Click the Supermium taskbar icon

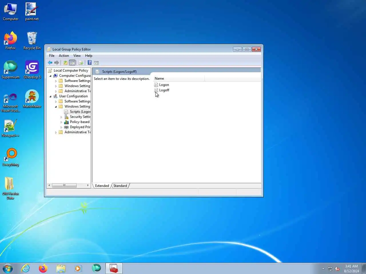pyautogui.click(x=96, y=268)
